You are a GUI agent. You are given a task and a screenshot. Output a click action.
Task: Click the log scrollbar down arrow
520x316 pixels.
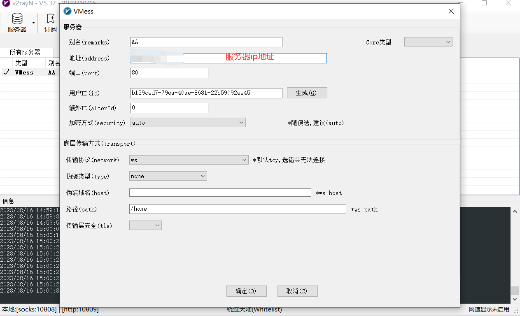515,300
